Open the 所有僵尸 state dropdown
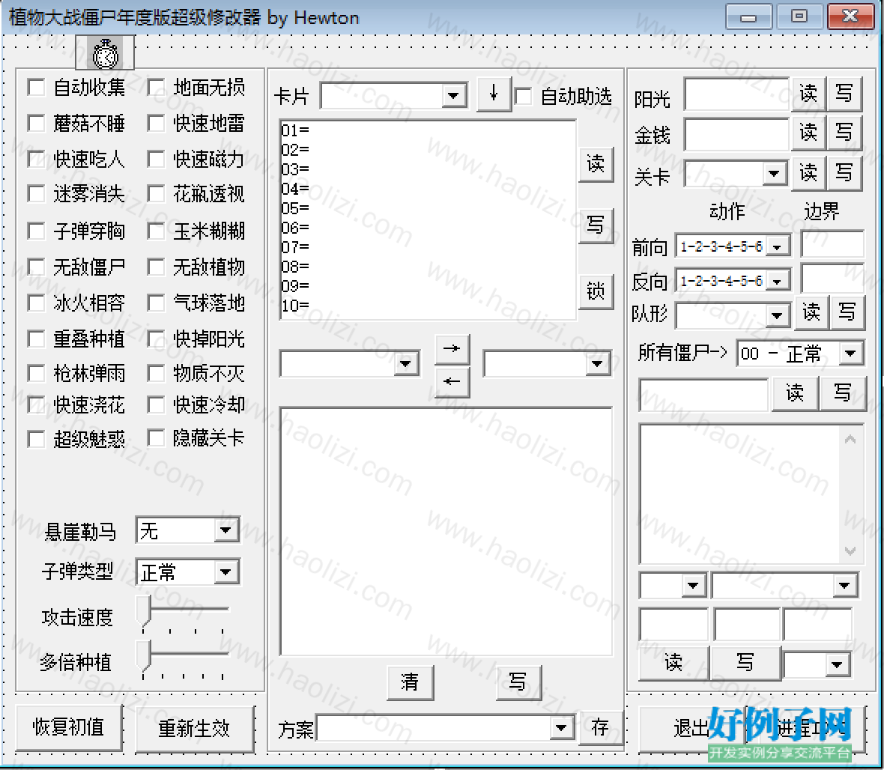The image size is (884, 770). pyautogui.click(x=850, y=354)
